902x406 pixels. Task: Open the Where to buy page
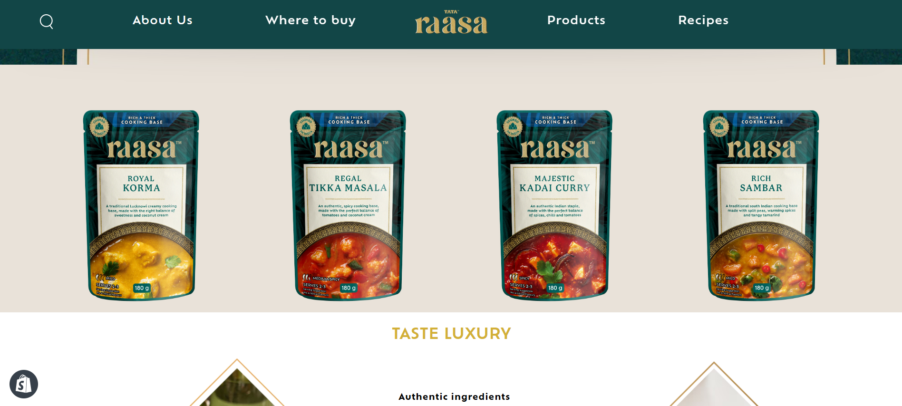coord(310,20)
